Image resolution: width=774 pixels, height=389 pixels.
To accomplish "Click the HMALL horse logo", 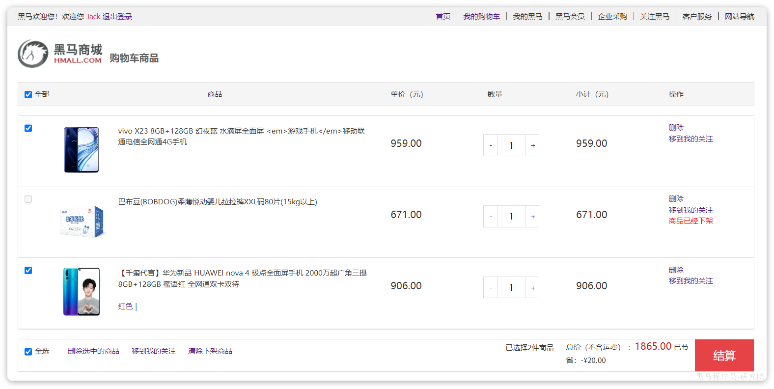I will tap(33, 54).
